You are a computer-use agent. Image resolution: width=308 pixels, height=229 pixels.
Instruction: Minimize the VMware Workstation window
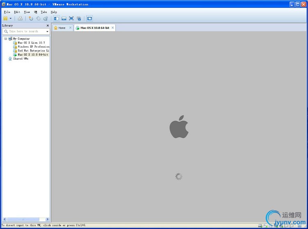[292, 5]
